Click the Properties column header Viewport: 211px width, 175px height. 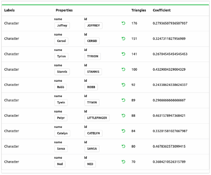tap(64, 10)
